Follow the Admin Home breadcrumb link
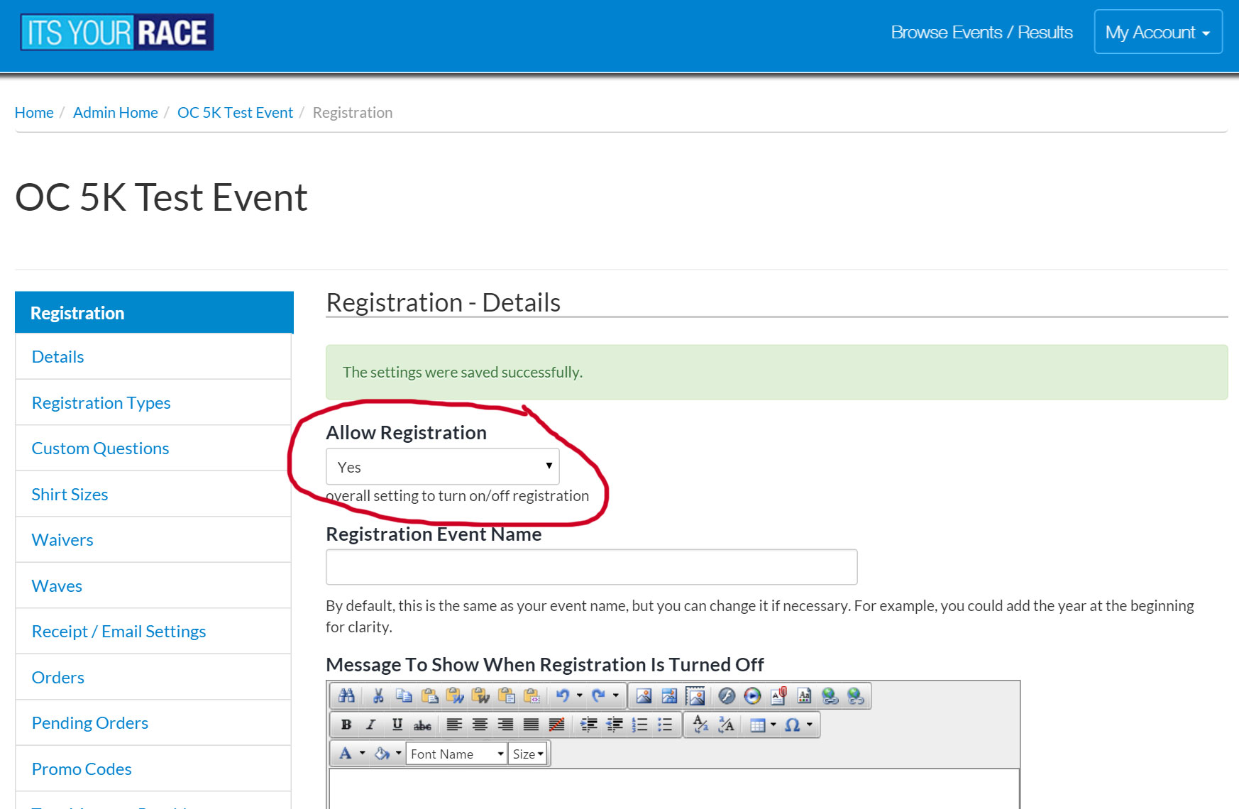 click(x=116, y=113)
